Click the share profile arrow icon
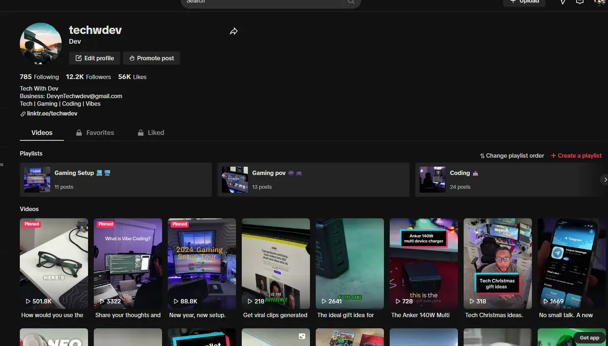The image size is (608, 346). pos(234,31)
